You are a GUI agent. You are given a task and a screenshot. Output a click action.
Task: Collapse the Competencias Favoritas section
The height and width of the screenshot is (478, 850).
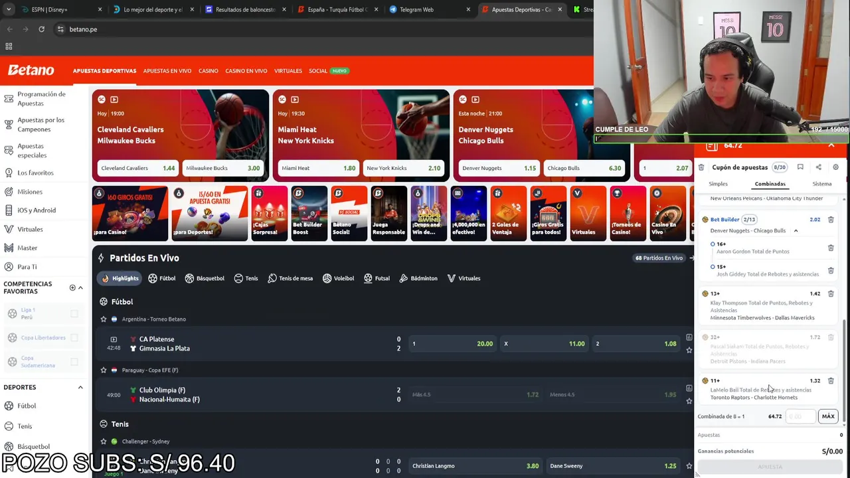pos(80,287)
